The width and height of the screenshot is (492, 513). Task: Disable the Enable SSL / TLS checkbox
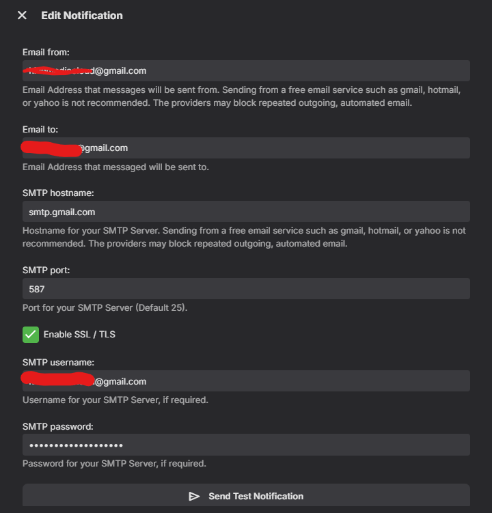point(31,335)
